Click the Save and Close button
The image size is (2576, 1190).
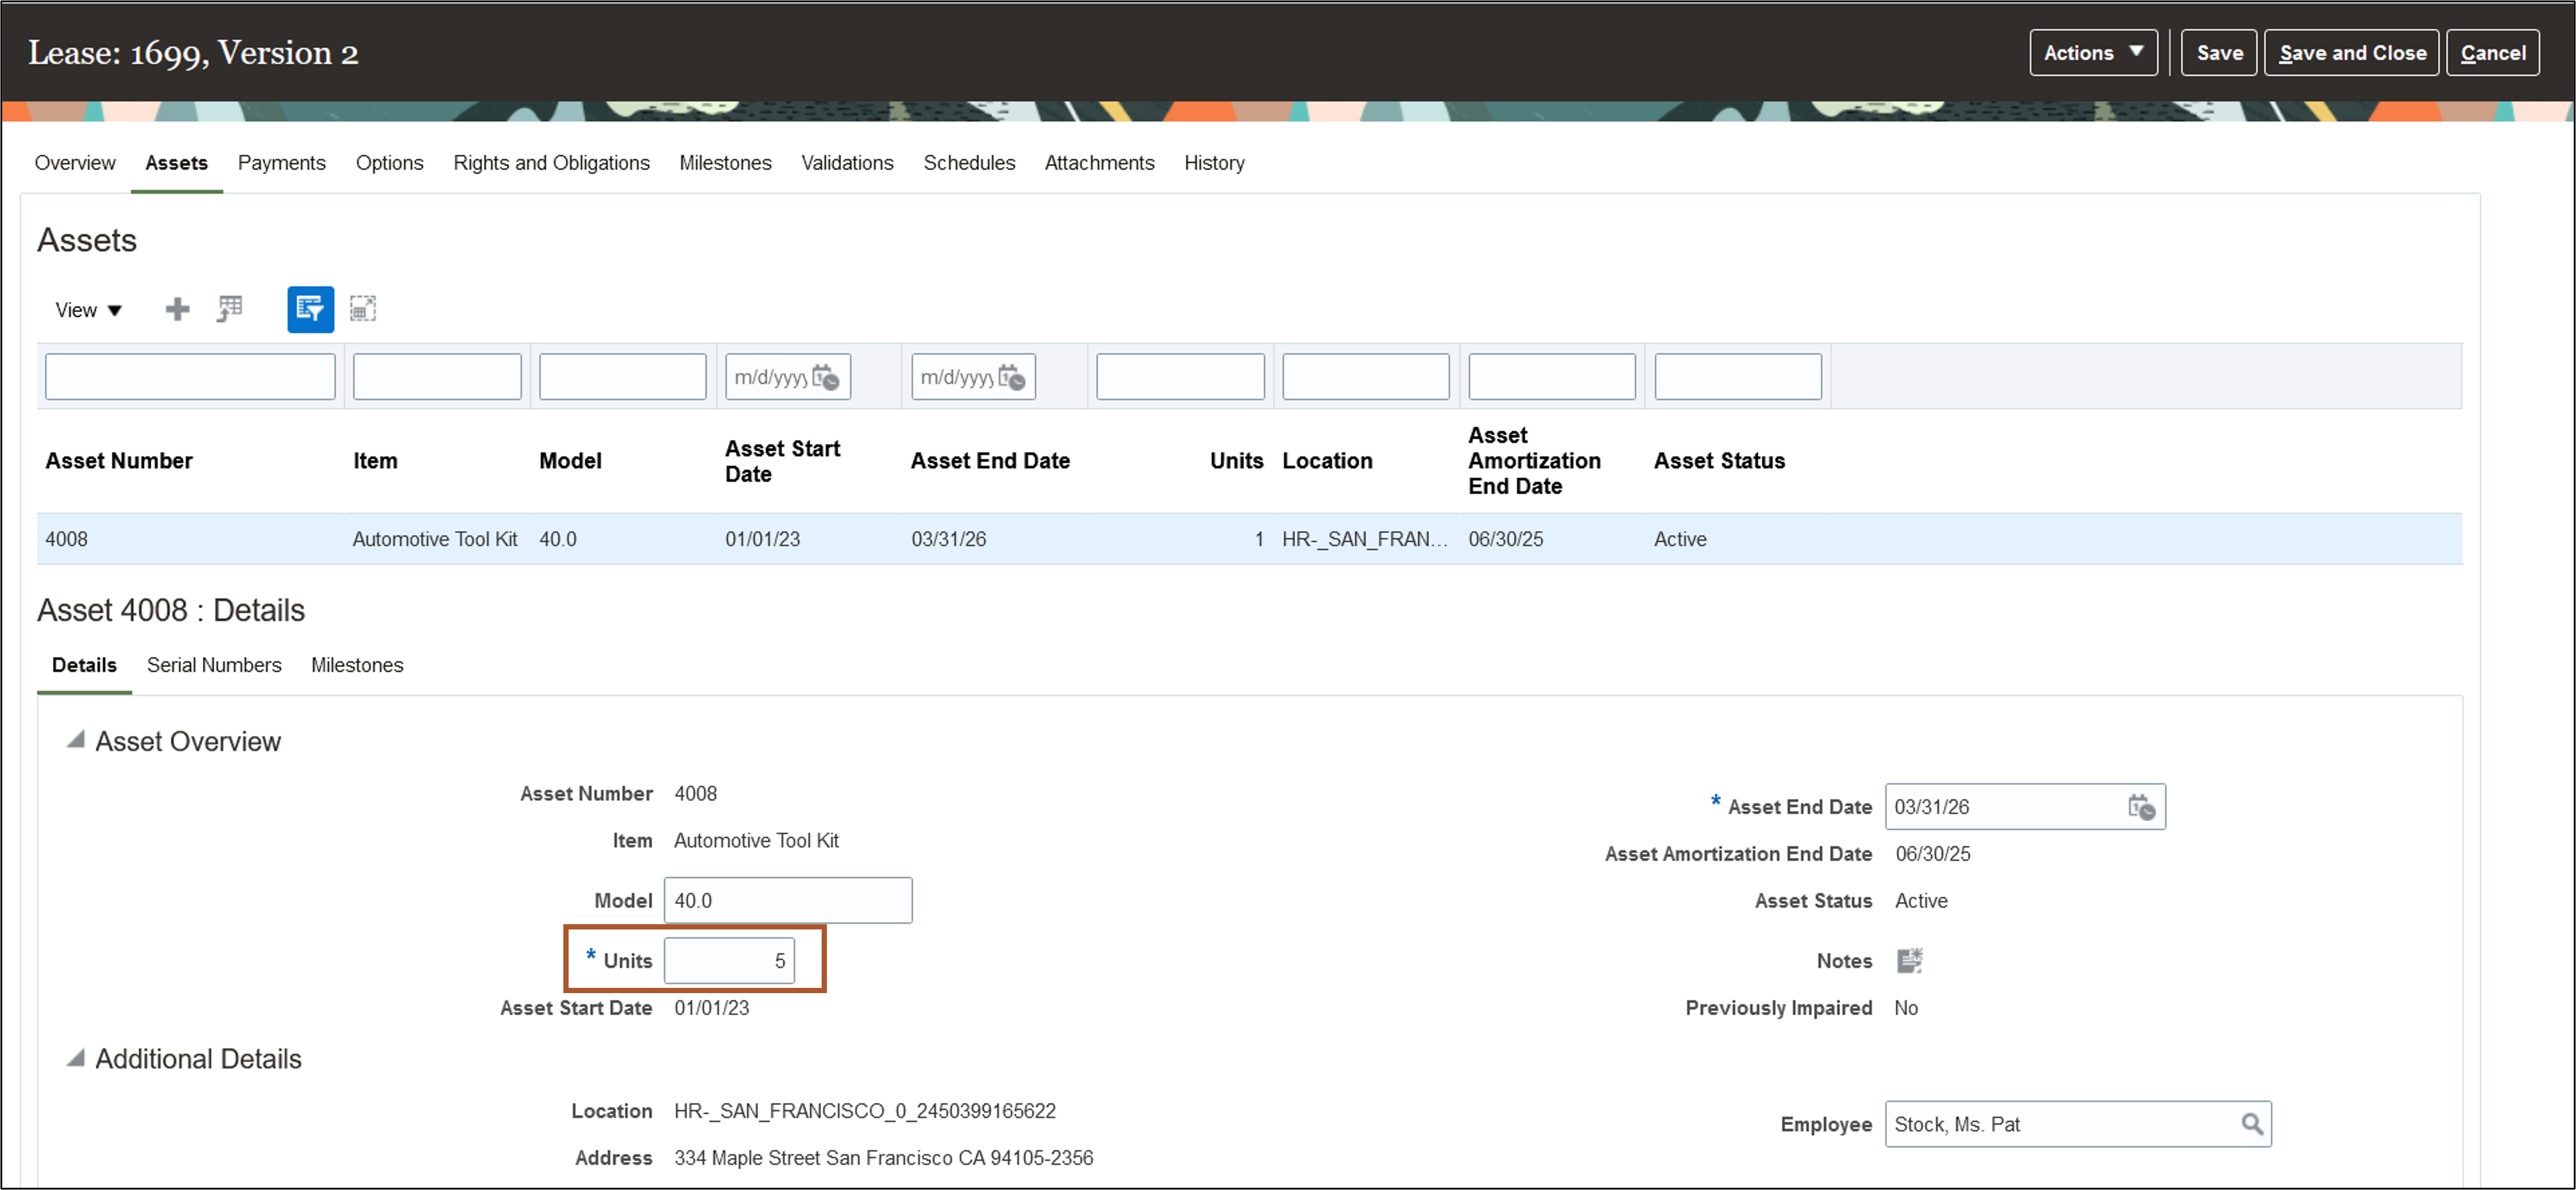(2351, 53)
